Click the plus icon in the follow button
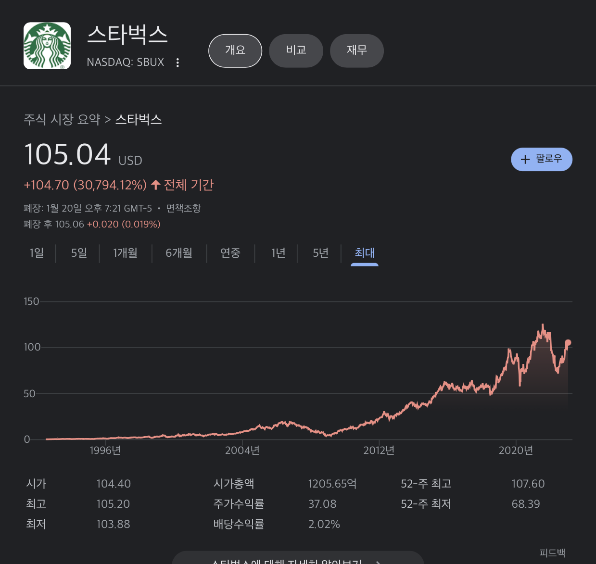Viewport: 596px width, 564px height. 525,159
